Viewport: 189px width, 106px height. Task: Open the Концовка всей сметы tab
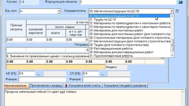tap(83, 86)
